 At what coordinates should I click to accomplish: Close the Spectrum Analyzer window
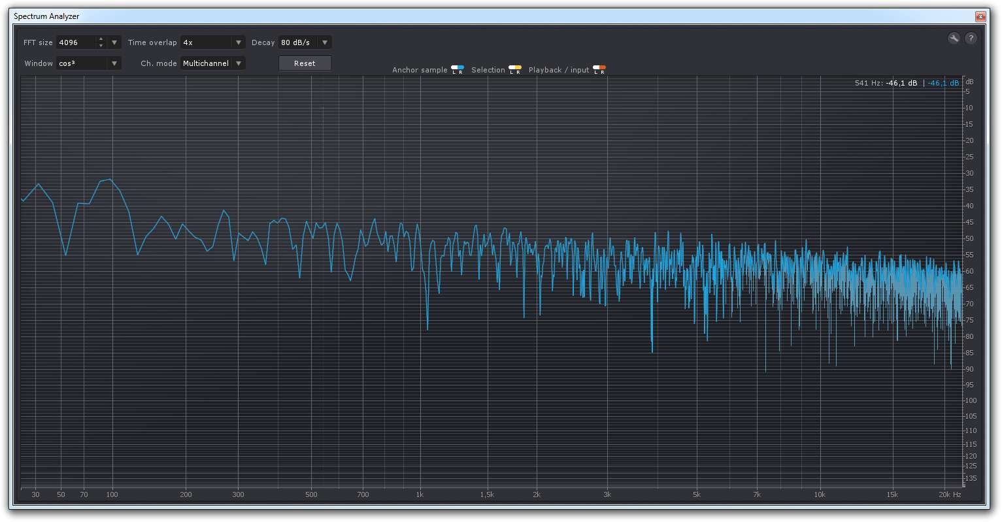pyautogui.click(x=980, y=16)
